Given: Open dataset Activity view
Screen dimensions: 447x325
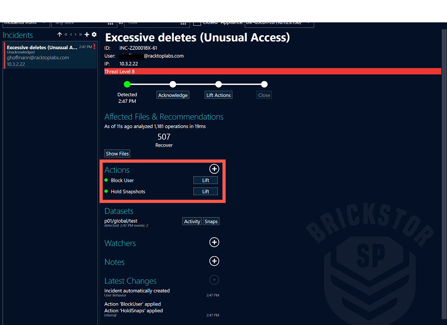Looking at the screenshot, I should [192, 222].
